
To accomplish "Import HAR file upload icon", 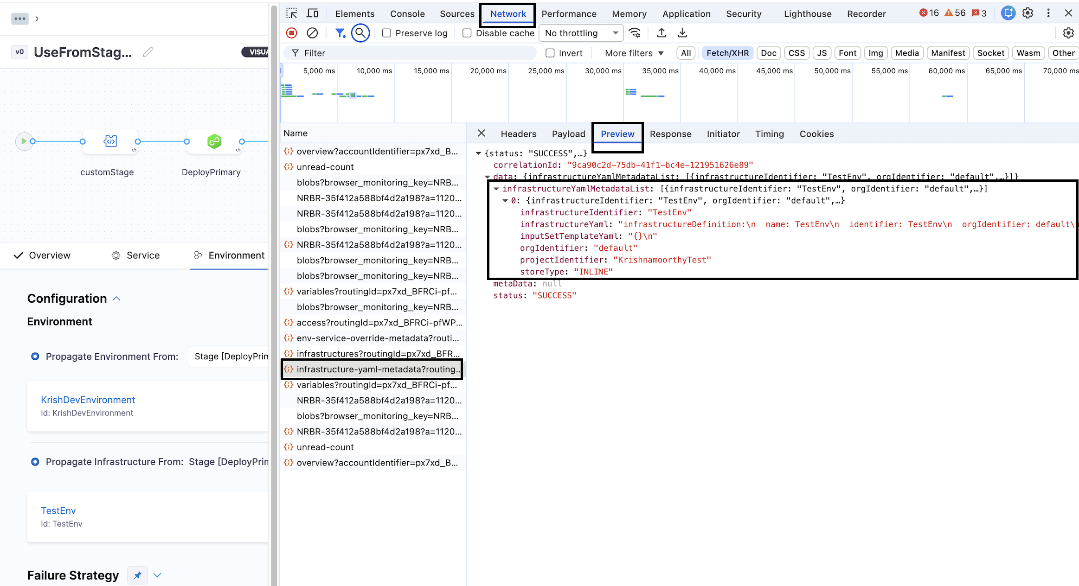I will (662, 33).
